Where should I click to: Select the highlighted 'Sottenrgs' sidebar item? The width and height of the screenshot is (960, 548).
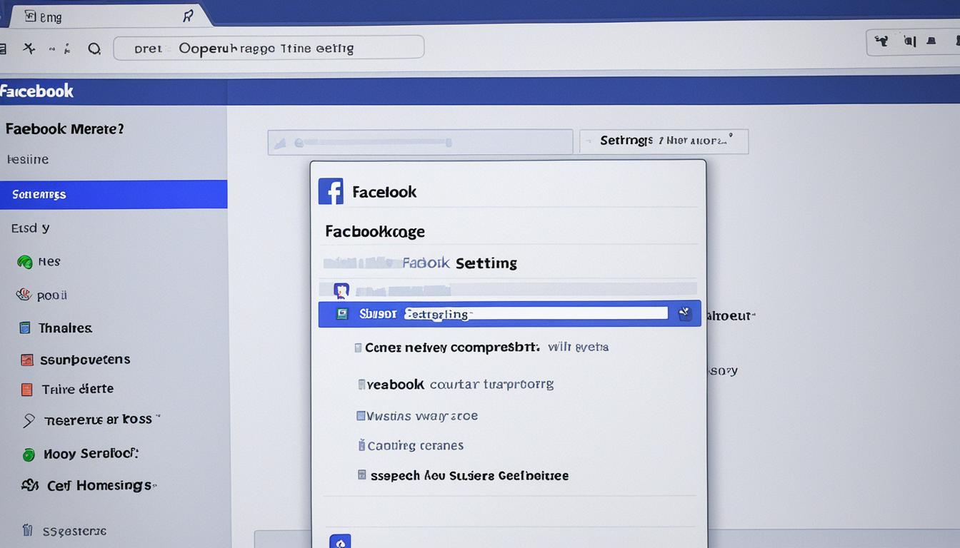114,194
